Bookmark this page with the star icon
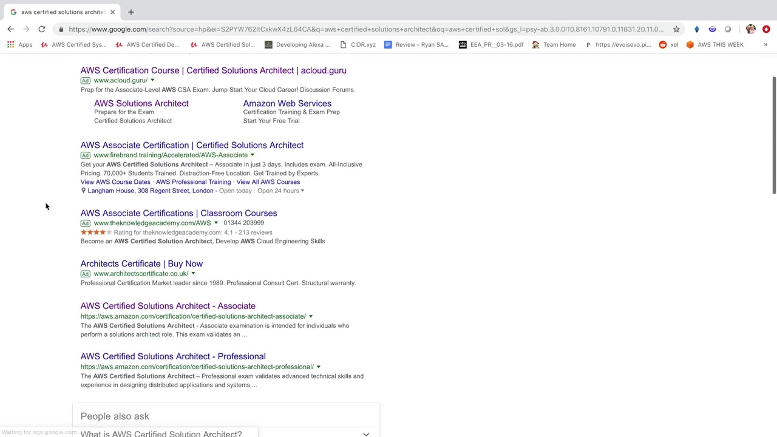The image size is (777, 437). [676, 29]
